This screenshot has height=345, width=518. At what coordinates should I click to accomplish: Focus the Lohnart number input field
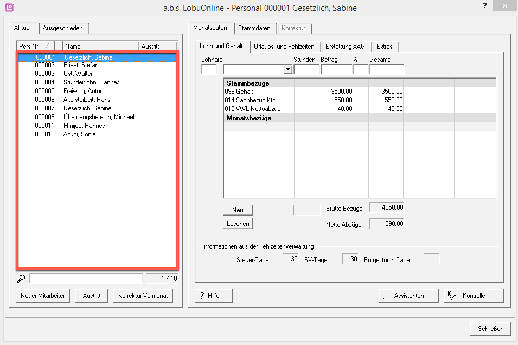(209, 69)
